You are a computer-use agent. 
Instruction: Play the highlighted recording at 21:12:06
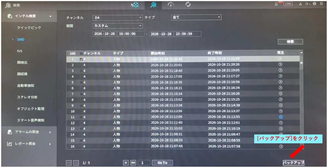[x=281, y=117]
